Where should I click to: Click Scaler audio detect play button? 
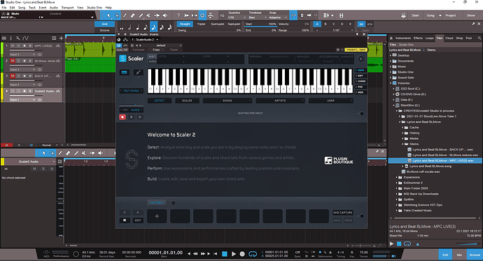click(140, 117)
